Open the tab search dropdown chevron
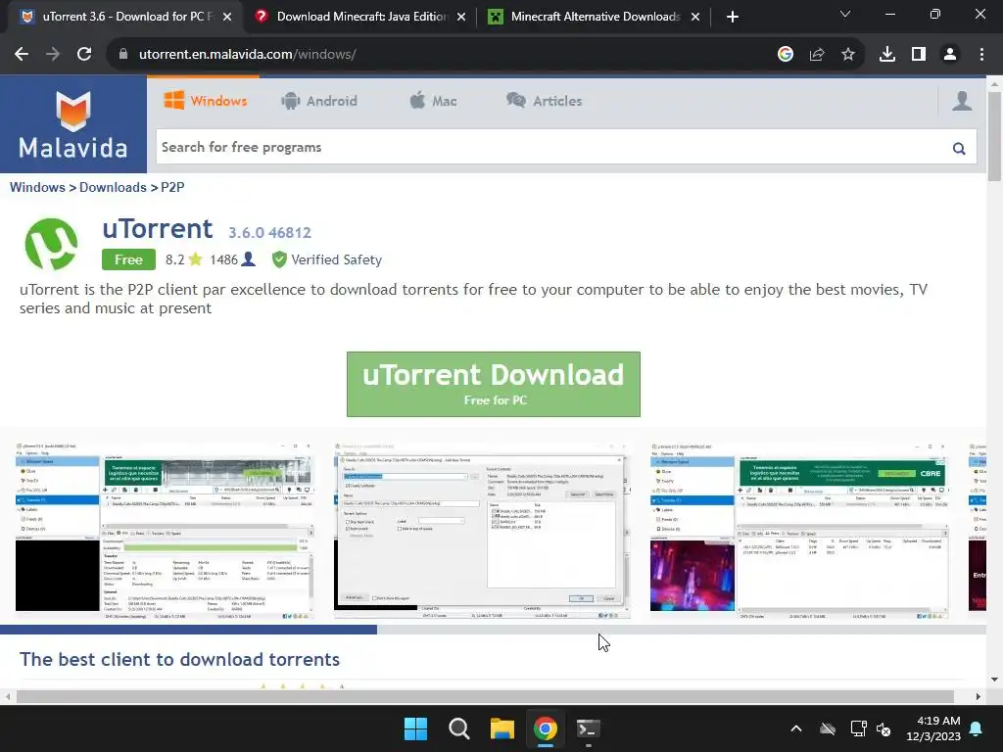The width and height of the screenshot is (1003, 752). pos(845,14)
